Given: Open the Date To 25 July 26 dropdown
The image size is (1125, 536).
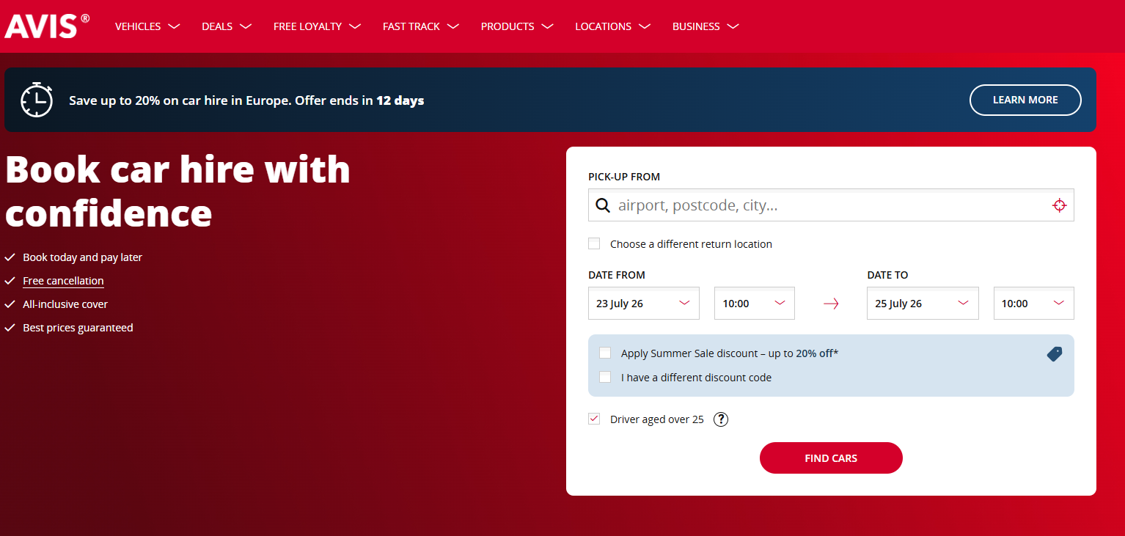Looking at the screenshot, I should pos(923,304).
